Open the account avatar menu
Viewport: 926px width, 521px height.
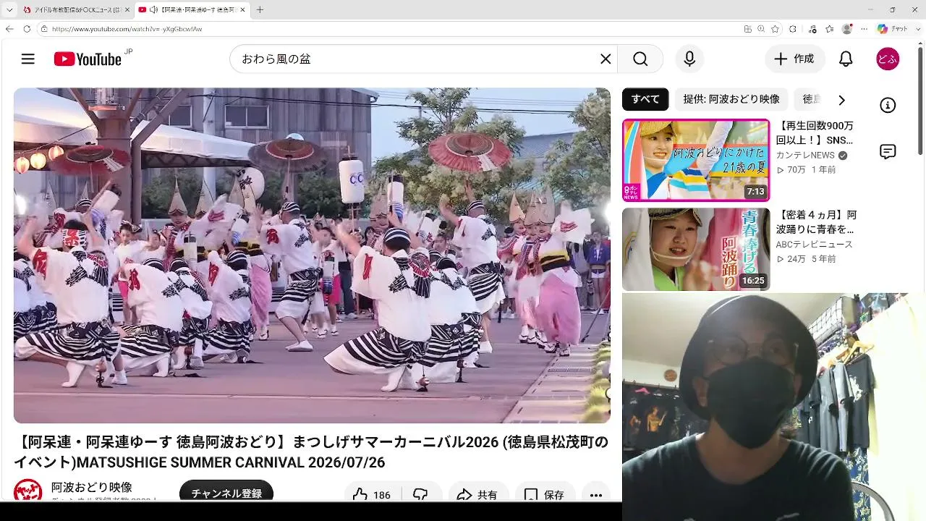(x=888, y=59)
